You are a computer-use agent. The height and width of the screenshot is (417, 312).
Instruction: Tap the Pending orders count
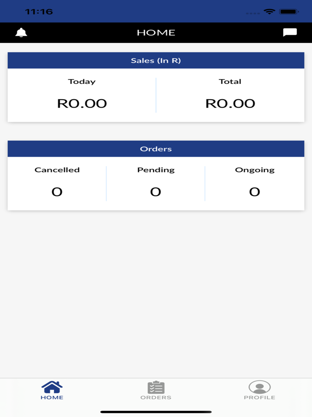[x=156, y=191]
